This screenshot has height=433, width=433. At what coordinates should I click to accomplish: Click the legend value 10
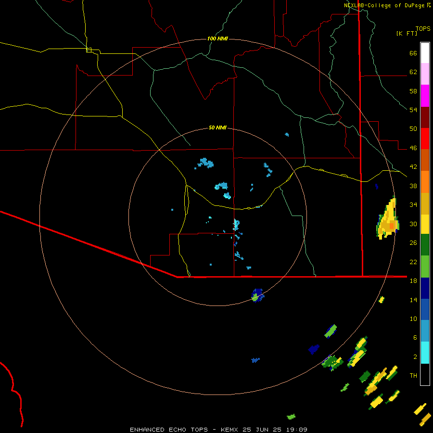(x=413, y=319)
